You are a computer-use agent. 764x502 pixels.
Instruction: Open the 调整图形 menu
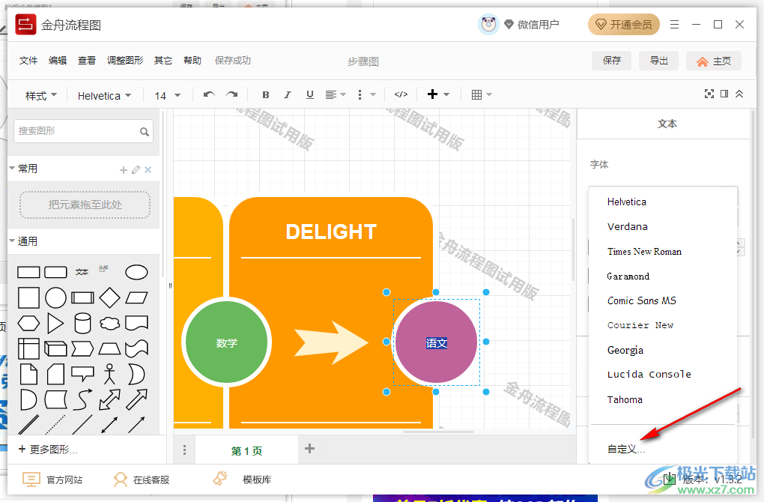(x=125, y=61)
